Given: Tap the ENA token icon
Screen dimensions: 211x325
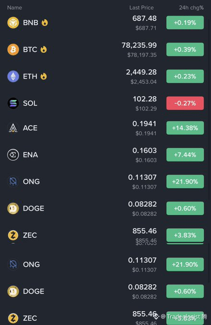Looking at the screenshot, I should pyautogui.click(x=13, y=155).
